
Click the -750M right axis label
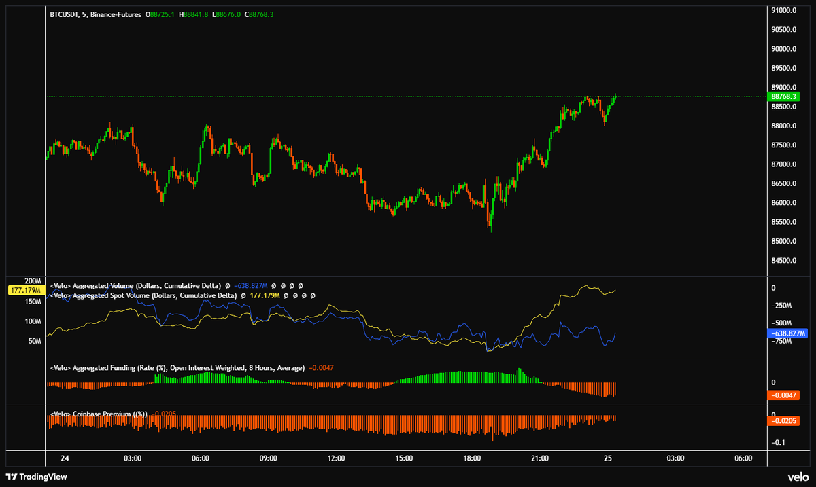point(782,342)
